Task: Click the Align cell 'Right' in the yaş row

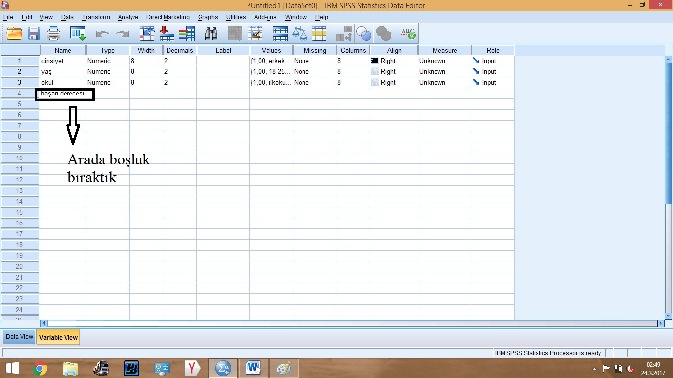Action: [394, 72]
